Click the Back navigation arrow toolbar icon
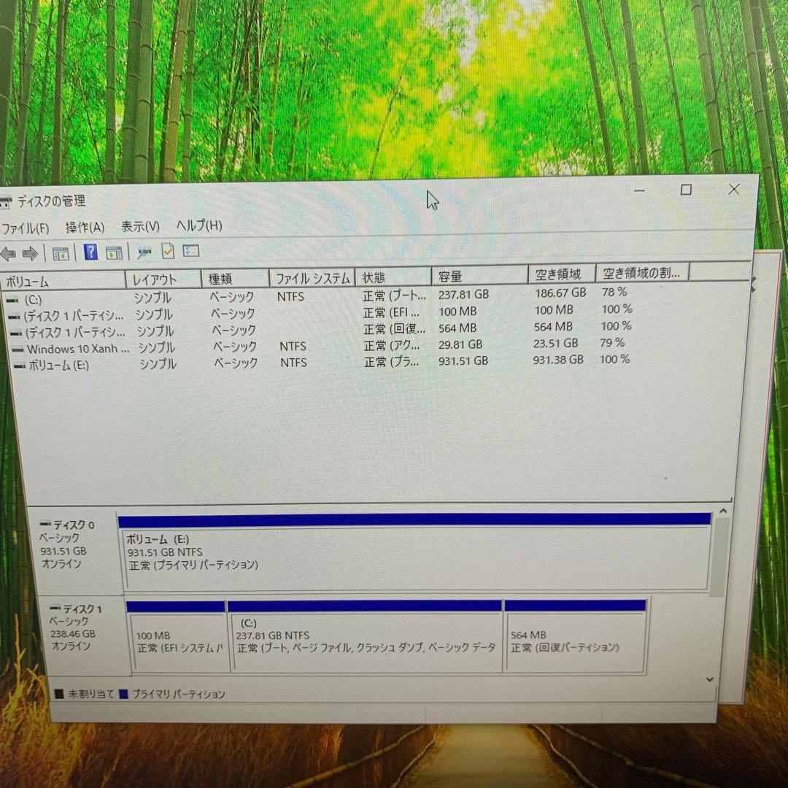This screenshot has height=788, width=788. 9,253
